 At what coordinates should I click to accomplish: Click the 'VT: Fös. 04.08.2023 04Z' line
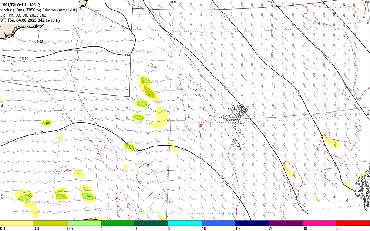[x=30, y=20]
